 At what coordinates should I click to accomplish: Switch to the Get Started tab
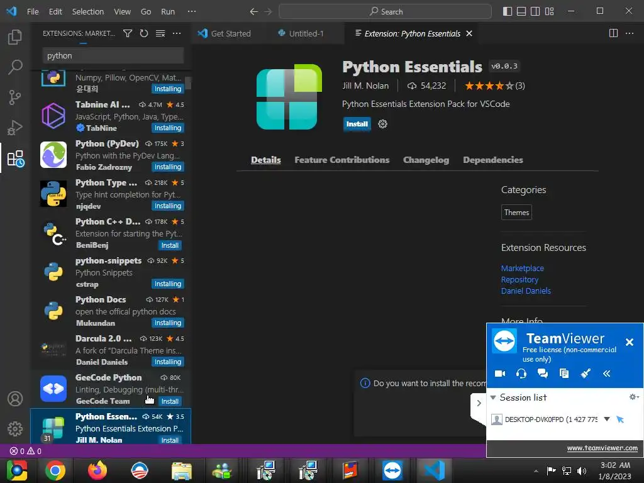point(225,34)
